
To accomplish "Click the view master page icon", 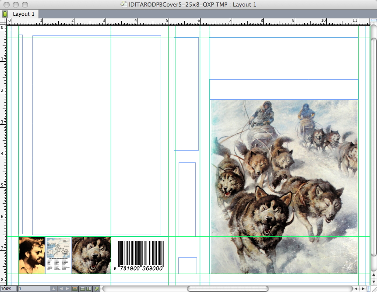I will click(x=75, y=288).
